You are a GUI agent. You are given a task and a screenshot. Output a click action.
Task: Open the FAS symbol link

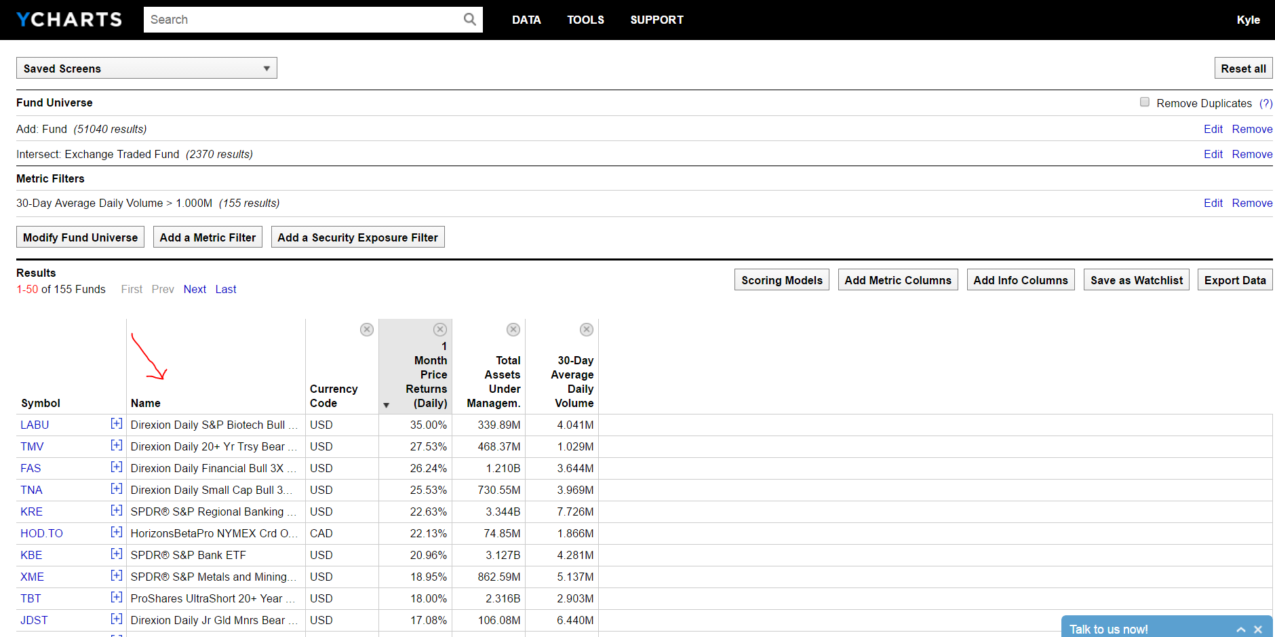31,468
